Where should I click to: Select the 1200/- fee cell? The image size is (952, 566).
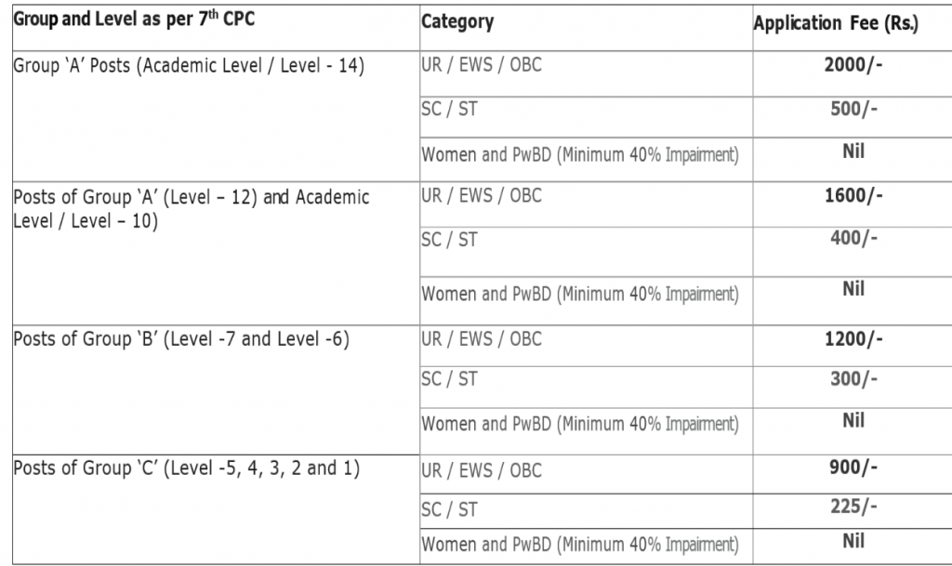pyautogui.click(x=853, y=338)
